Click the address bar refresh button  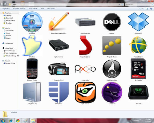coord(123,5)
